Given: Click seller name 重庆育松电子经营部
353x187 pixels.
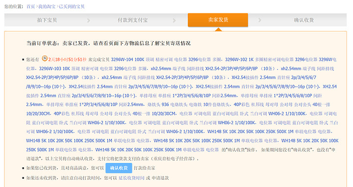Looking at the screenshot, I should click(174, 159).
